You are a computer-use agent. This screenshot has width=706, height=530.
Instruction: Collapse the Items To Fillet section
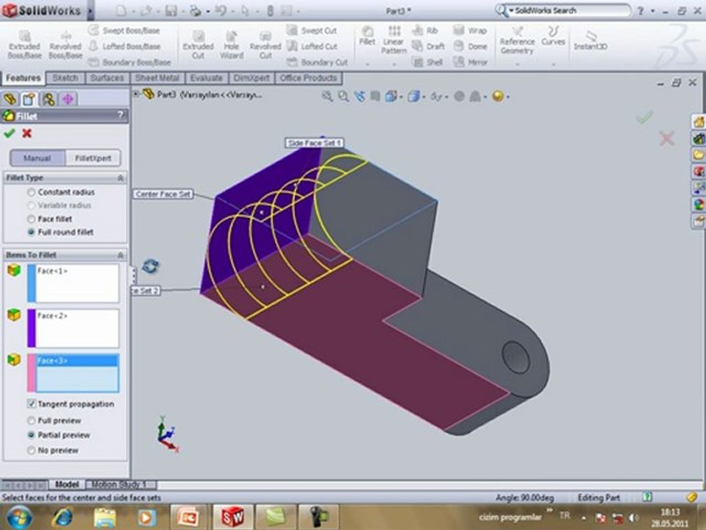[120, 255]
